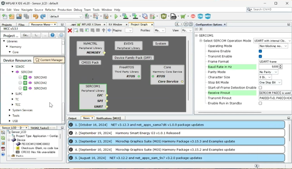Click the Content Manager button
Screen dimensions: 292x169
point(50,60)
